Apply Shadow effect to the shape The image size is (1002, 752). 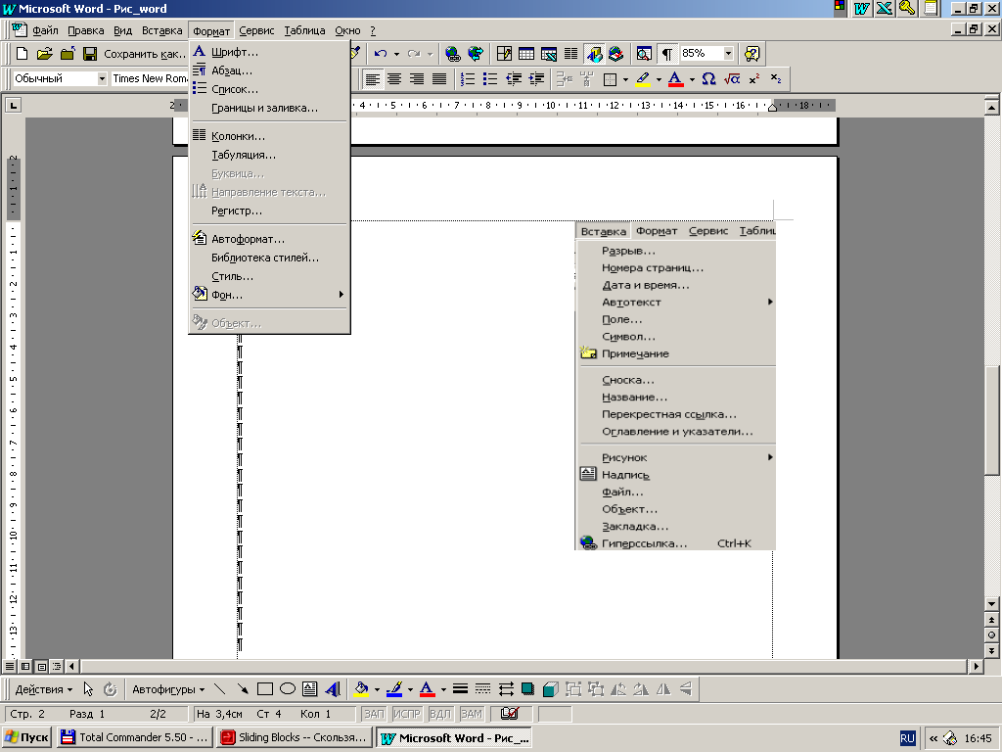pyautogui.click(x=527, y=688)
